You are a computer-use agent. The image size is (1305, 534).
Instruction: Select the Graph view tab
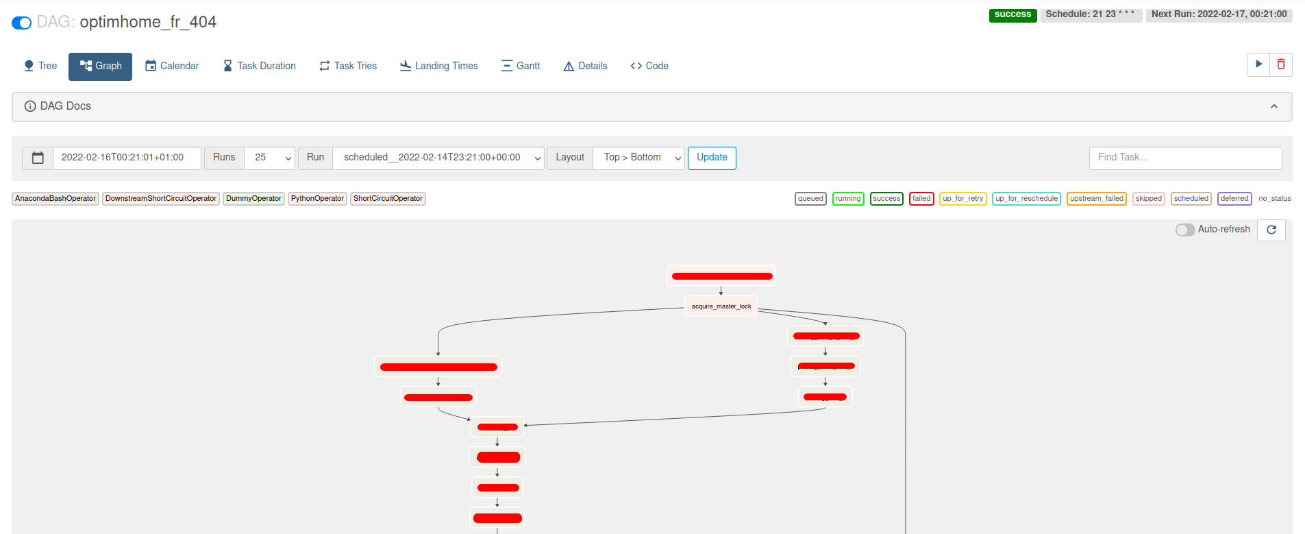pos(100,66)
